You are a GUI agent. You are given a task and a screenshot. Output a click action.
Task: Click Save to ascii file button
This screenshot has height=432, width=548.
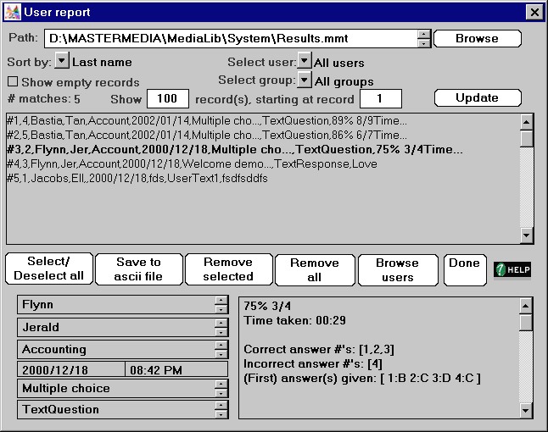pos(139,269)
